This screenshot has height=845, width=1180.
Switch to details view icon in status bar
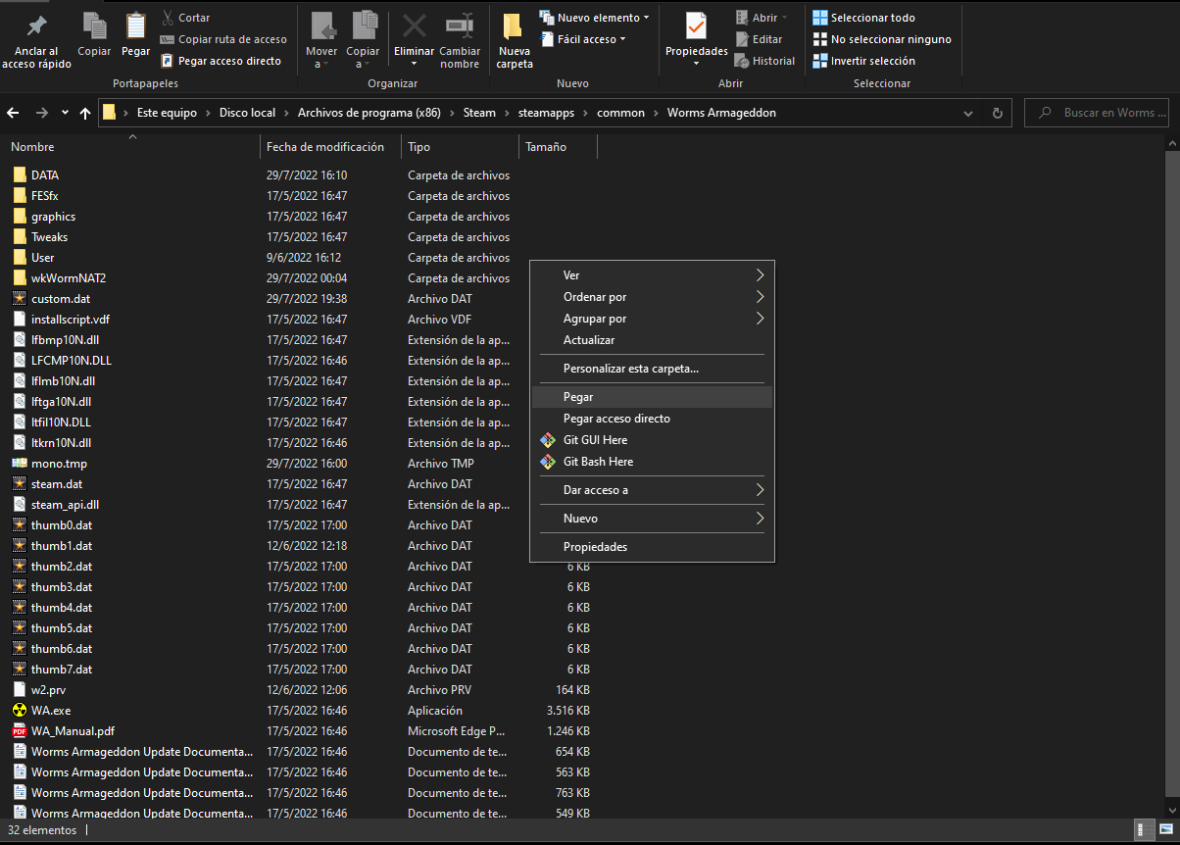1143,829
